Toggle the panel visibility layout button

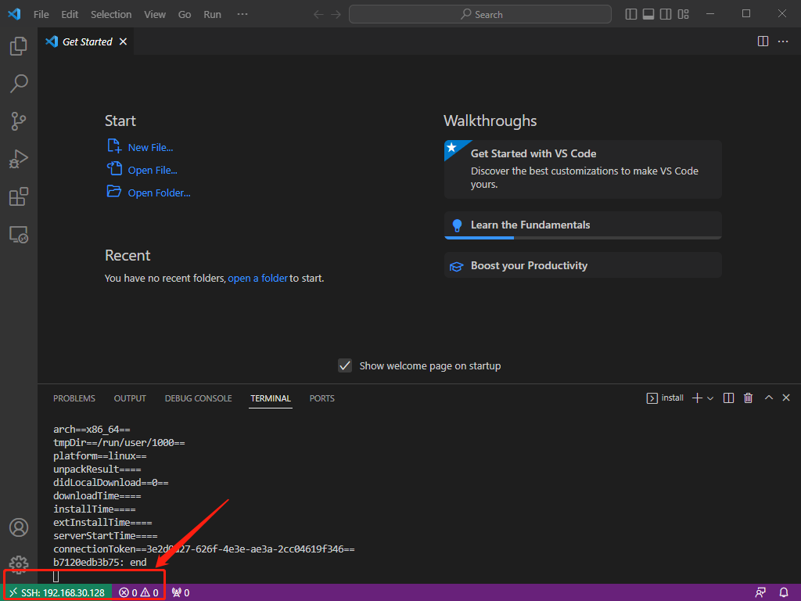648,14
